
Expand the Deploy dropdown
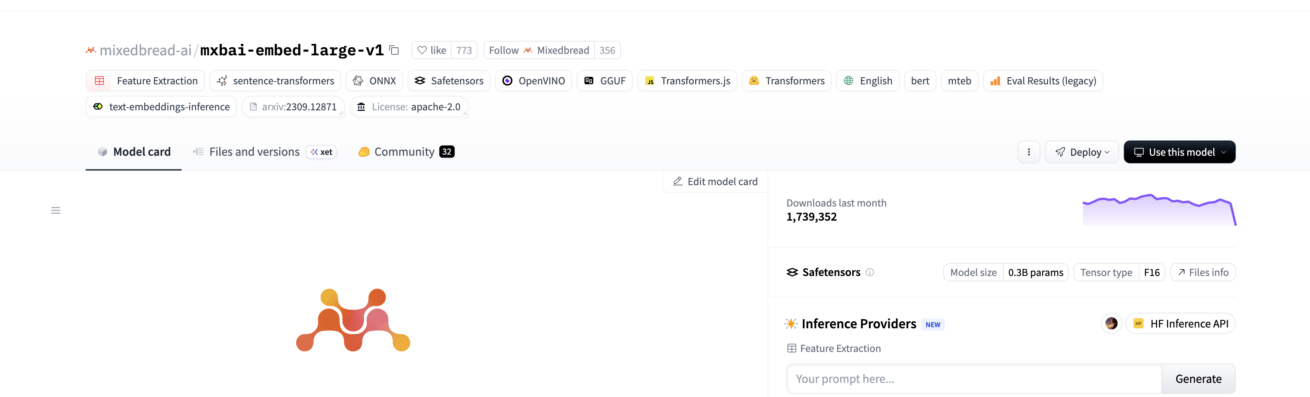coord(1082,152)
